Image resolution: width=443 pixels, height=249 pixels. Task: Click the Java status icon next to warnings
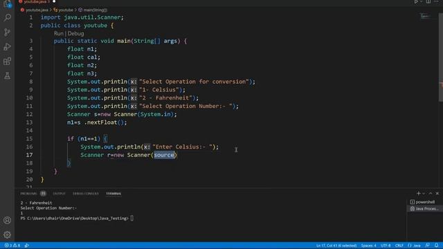(x=27, y=246)
